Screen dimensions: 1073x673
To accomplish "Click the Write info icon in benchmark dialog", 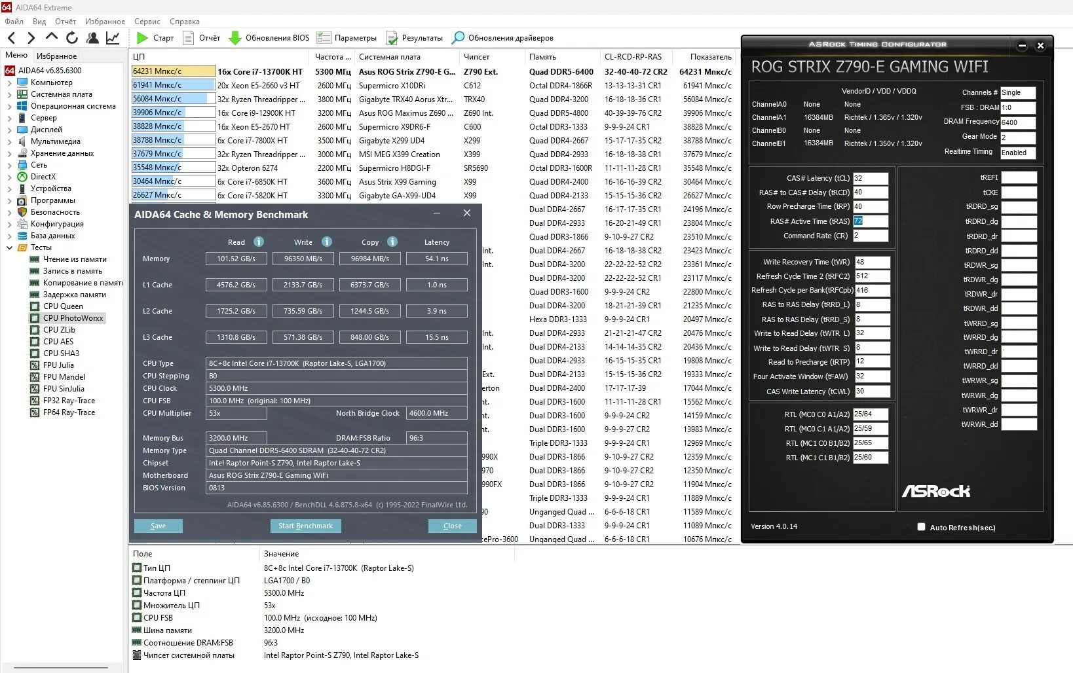I will [327, 242].
